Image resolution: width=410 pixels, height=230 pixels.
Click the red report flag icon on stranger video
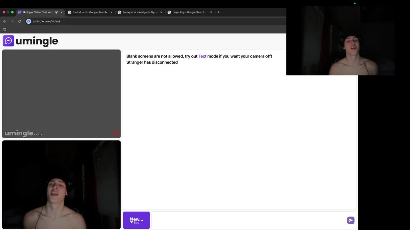point(116,134)
